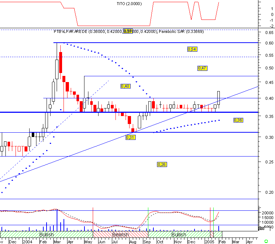Image resolution: width=275 pixels, height=244 pixels.
Task: Click the Bullish band spanning Oct to Dec
Action: (x=179, y=235)
